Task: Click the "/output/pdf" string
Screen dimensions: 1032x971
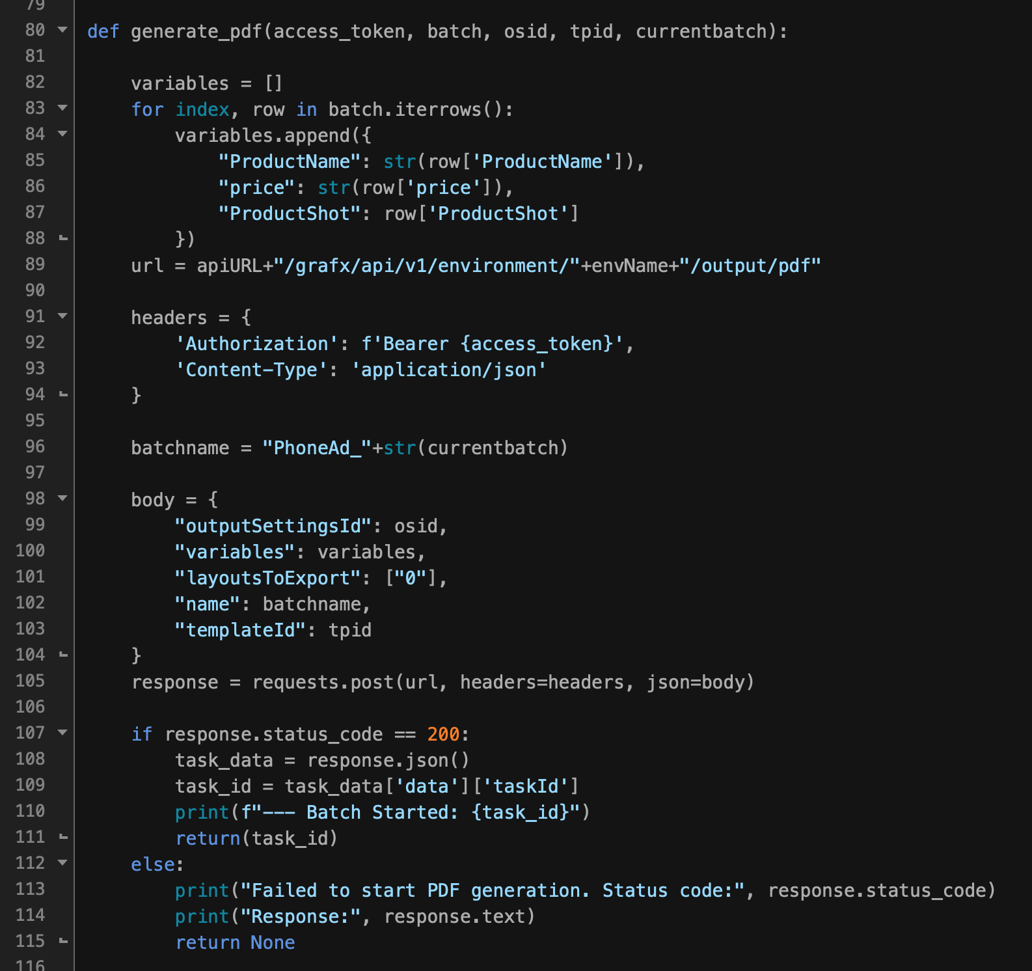Action: click(x=750, y=266)
